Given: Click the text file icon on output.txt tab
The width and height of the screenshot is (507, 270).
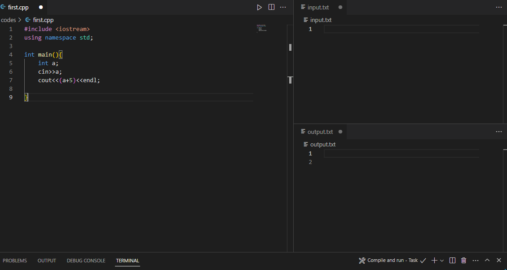Looking at the screenshot, I should (303, 132).
